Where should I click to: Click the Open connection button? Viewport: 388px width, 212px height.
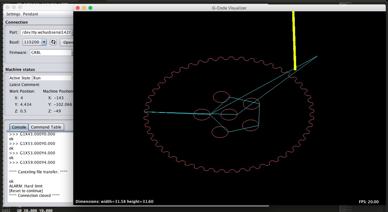click(67, 42)
